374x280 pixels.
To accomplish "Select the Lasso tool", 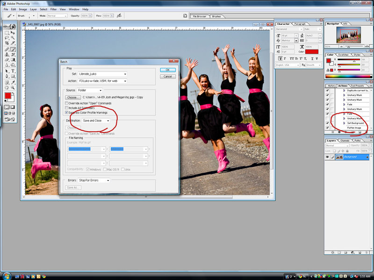I will [8, 37].
